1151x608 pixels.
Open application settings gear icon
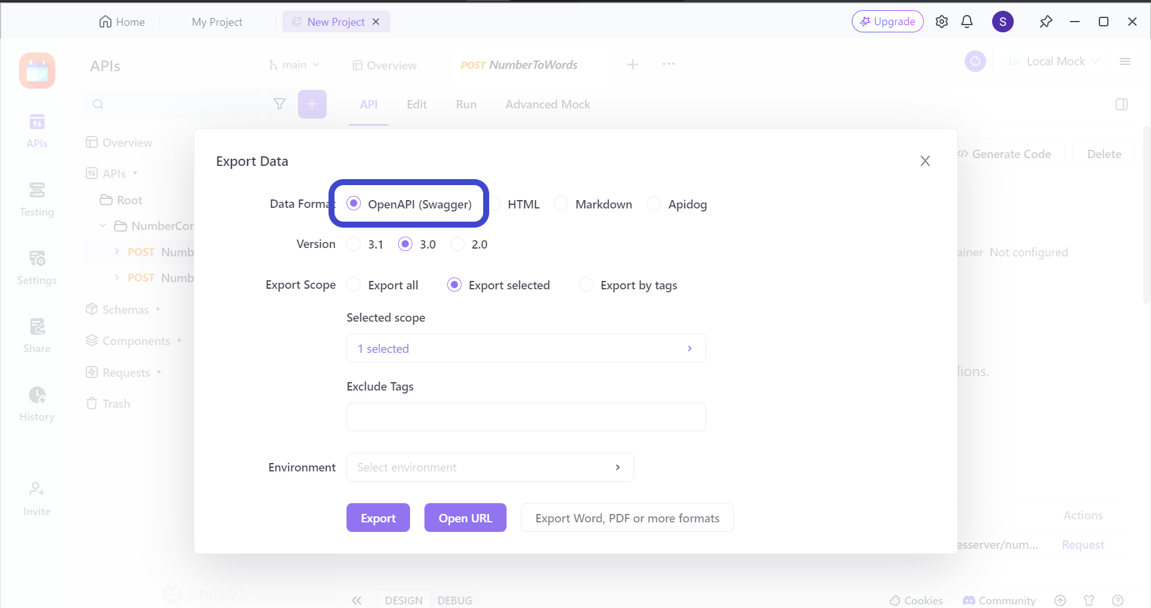942,22
